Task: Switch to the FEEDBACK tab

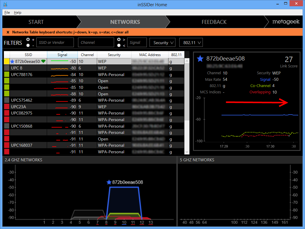Action: click(214, 22)
